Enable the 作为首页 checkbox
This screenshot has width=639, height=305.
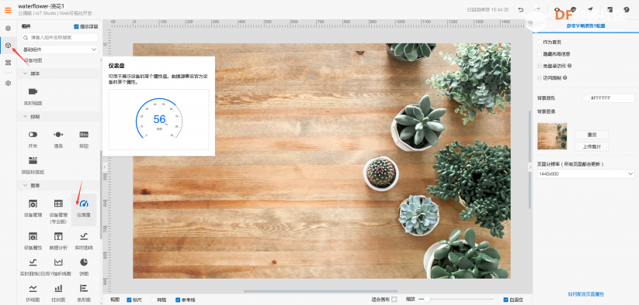click(x=540, y=42)
